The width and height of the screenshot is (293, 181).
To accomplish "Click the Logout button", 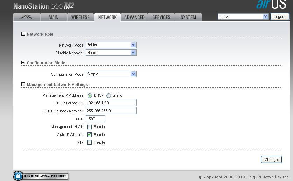I will tap(280, 16).
